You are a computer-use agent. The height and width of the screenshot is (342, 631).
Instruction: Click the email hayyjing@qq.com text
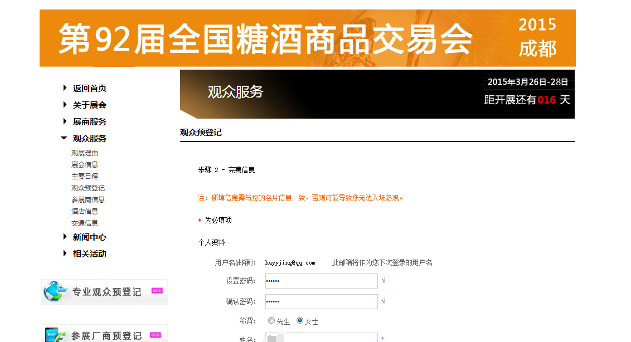[290, 263]
